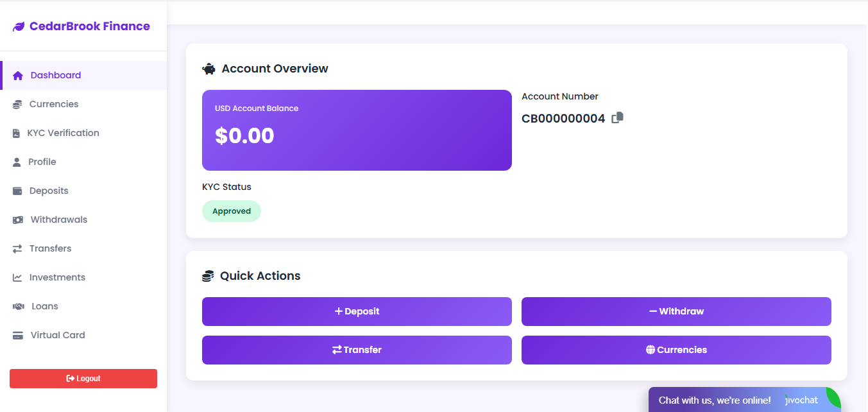
Task: Click the Currencies coins icon in sidebar
Action: click(x=17, y=104)
